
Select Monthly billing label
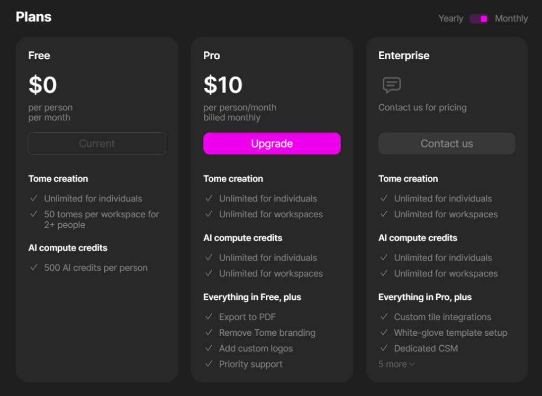point(511,19)
